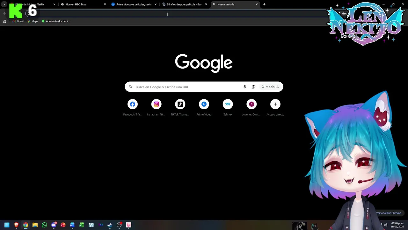This screenshot has width=408, height=230.
Task: Open the Telmex shortcut tile
Action: point(228,104)
